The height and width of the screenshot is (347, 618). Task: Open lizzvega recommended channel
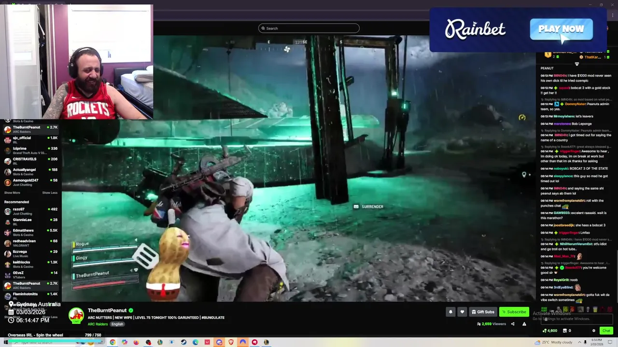click(31, 254)
